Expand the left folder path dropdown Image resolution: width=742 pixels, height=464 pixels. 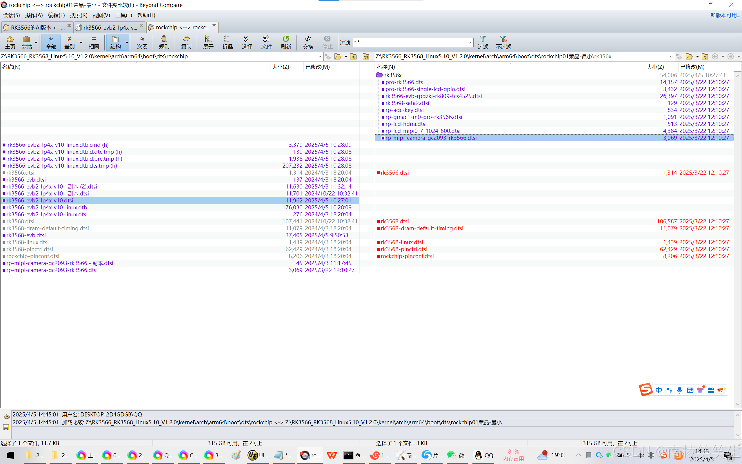click(x=319, y=57)
